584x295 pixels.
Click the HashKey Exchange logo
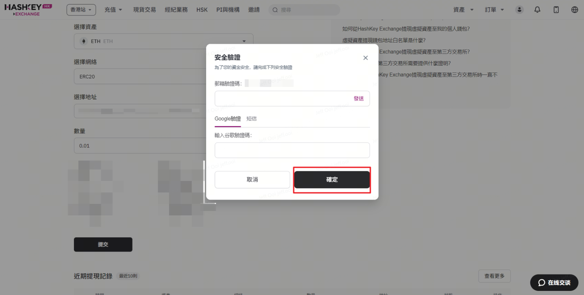(x=28, y=10)
